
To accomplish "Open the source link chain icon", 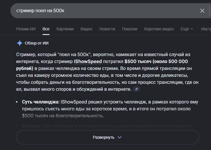I will 136,89.
